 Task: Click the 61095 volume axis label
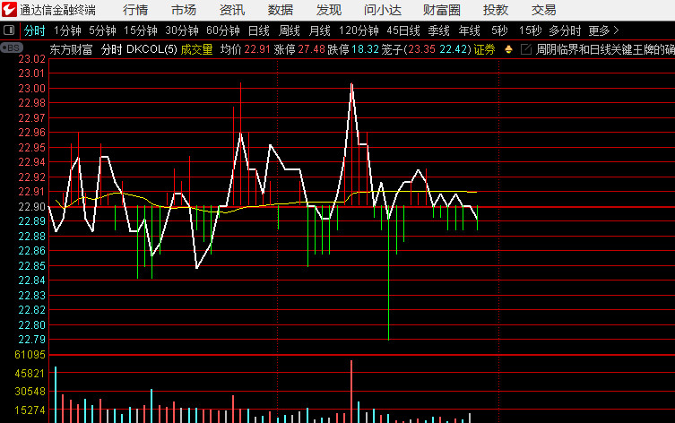pyautogui.click(x=30, y=355)
